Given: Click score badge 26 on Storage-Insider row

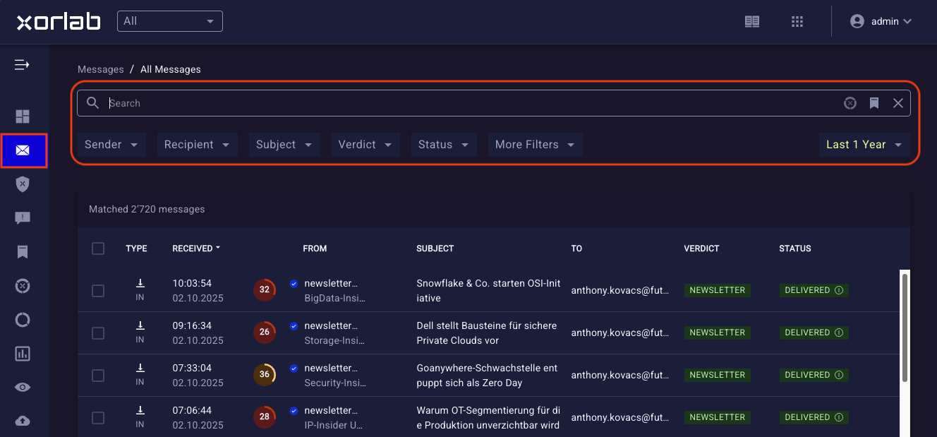Looking at the screenshot, I should point(265,332).
